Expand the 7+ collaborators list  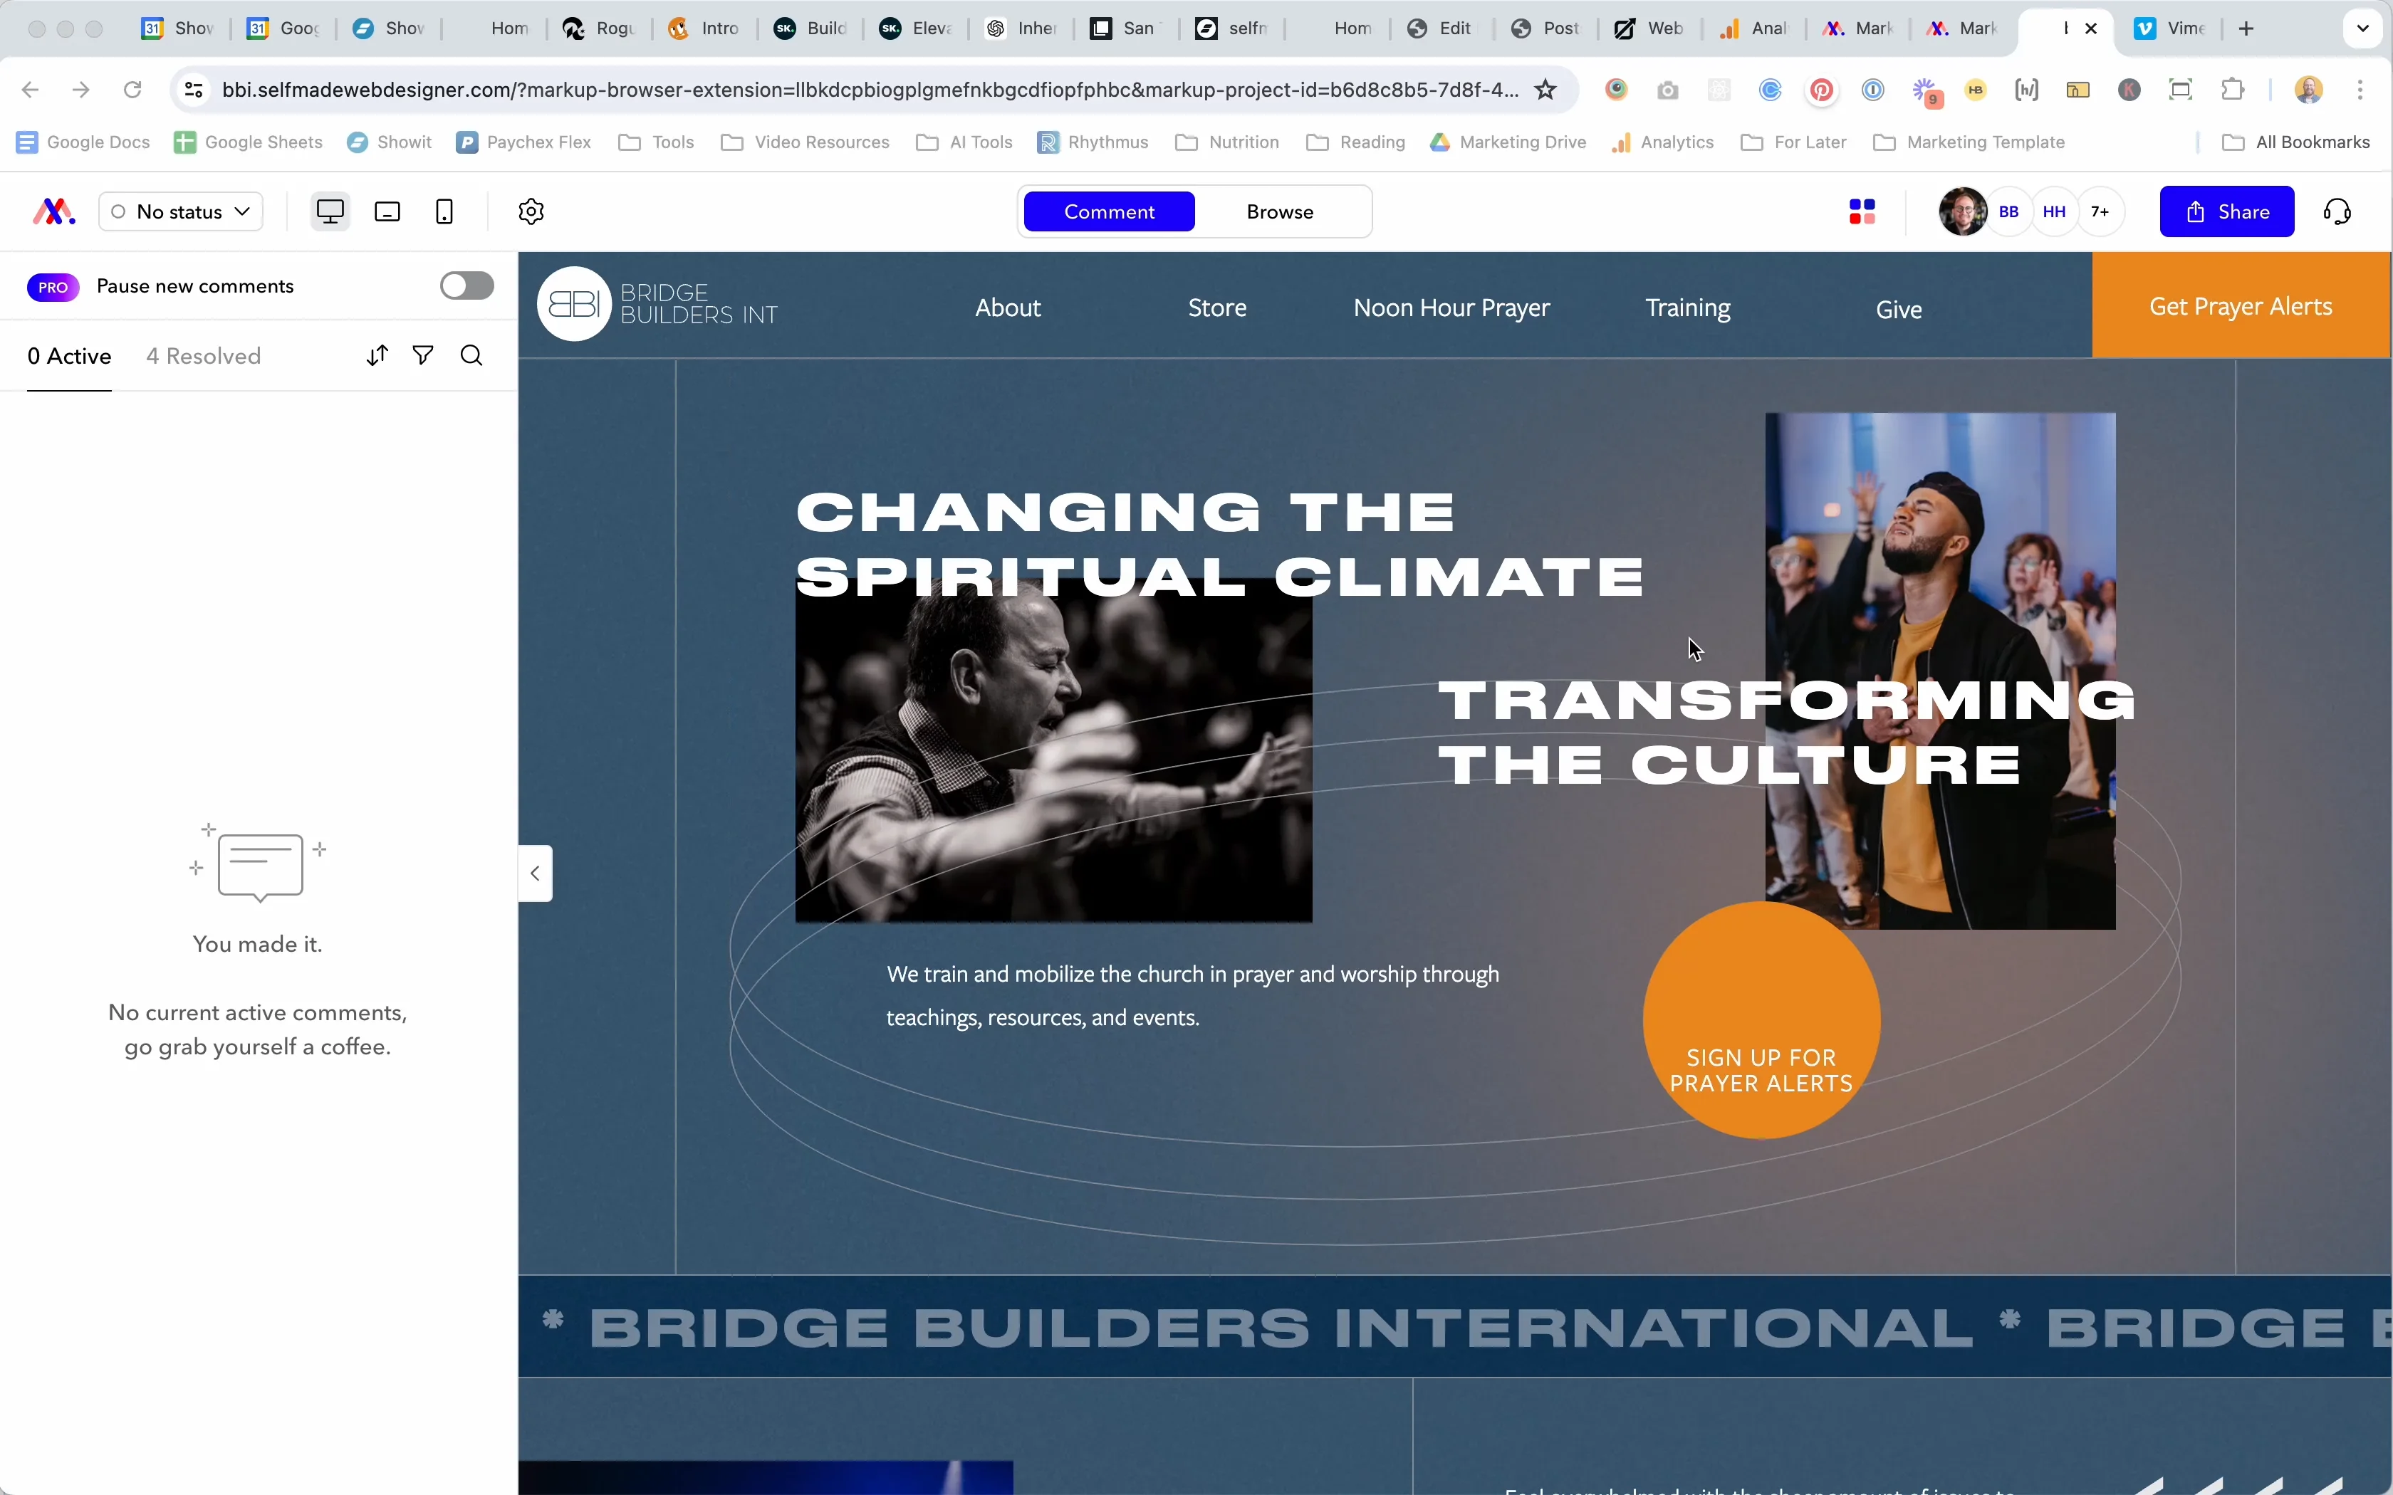(2100, 211)
